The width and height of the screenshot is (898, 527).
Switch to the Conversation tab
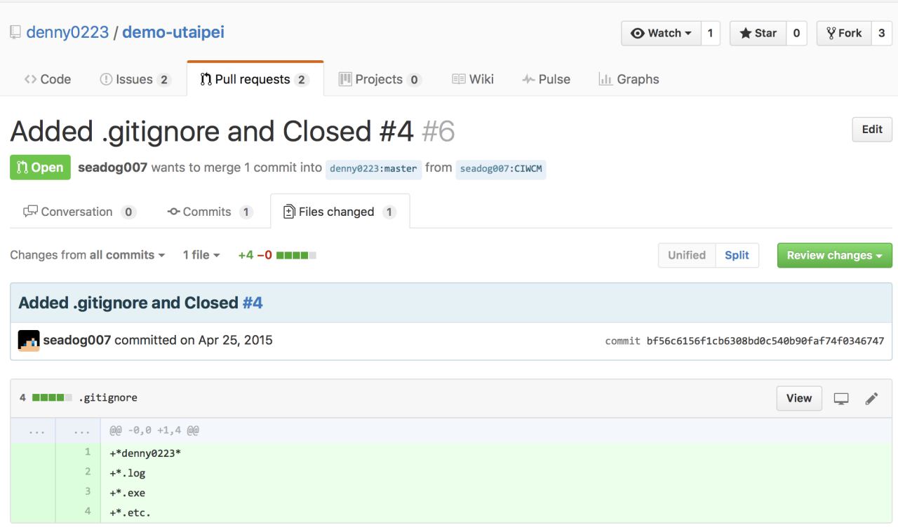(79, 212)
